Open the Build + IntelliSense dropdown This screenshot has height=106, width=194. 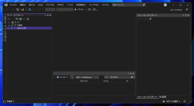click(x=87, y=77)
